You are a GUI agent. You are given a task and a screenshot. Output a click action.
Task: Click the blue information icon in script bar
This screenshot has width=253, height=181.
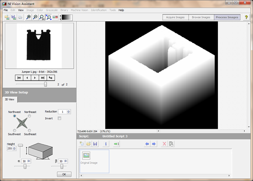105,144
